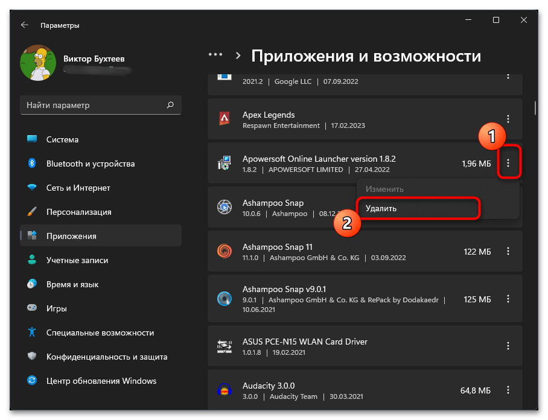The width and height of the screenshot is (548, 420).
Task: Go back with the arrow icon
Action: coord(25,25)
